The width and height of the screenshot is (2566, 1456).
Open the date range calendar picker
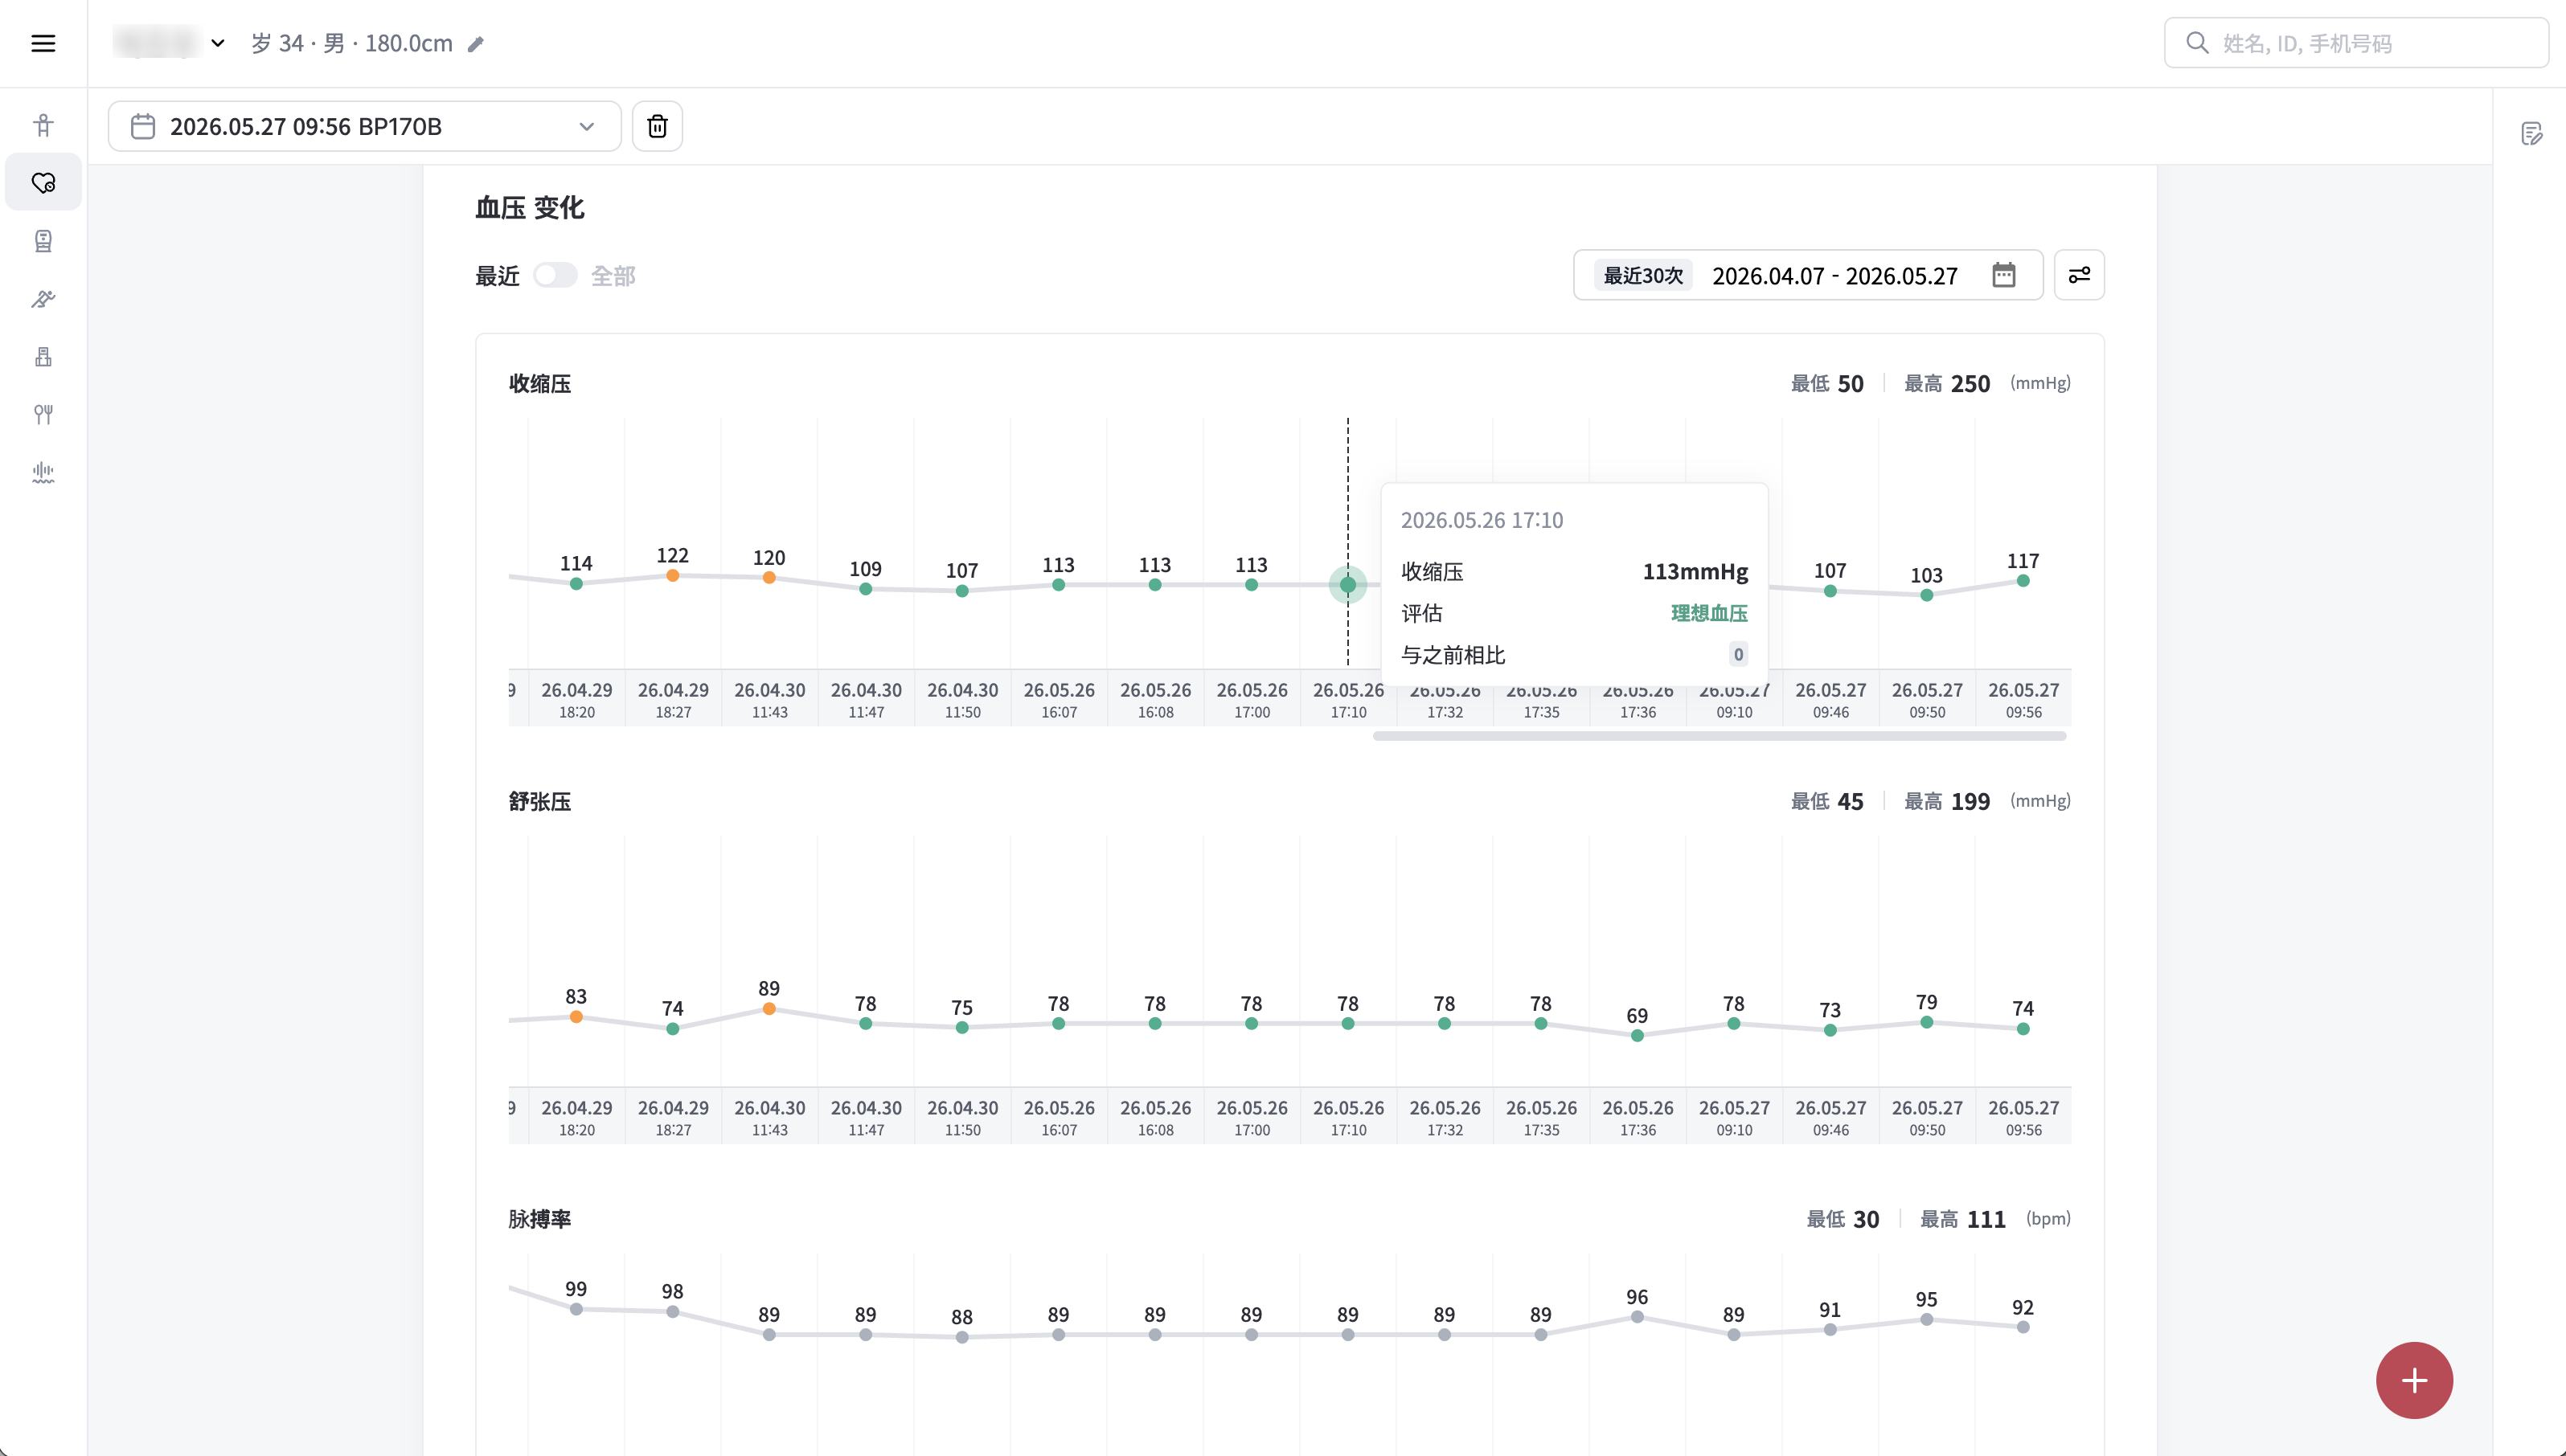[2002, 275]
